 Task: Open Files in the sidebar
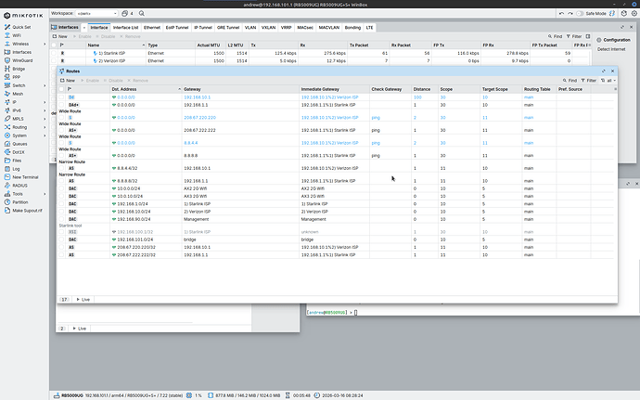click(x=17, y=161)
